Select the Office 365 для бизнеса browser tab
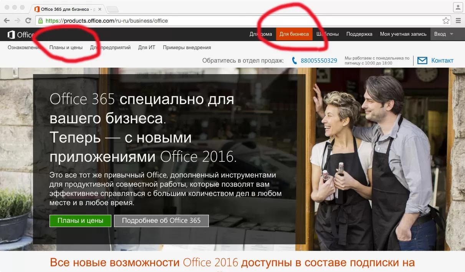465x272 pixels. pos(67,9)
